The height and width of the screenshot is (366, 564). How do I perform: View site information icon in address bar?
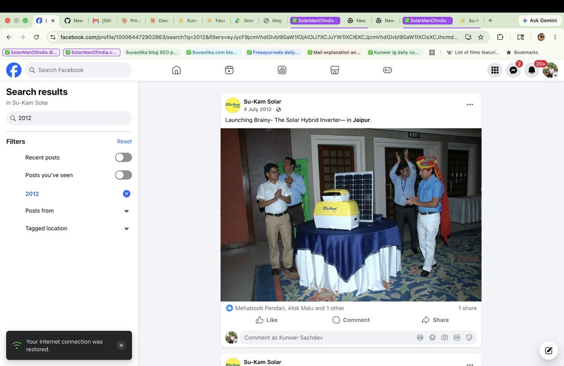tap(53, 37)
